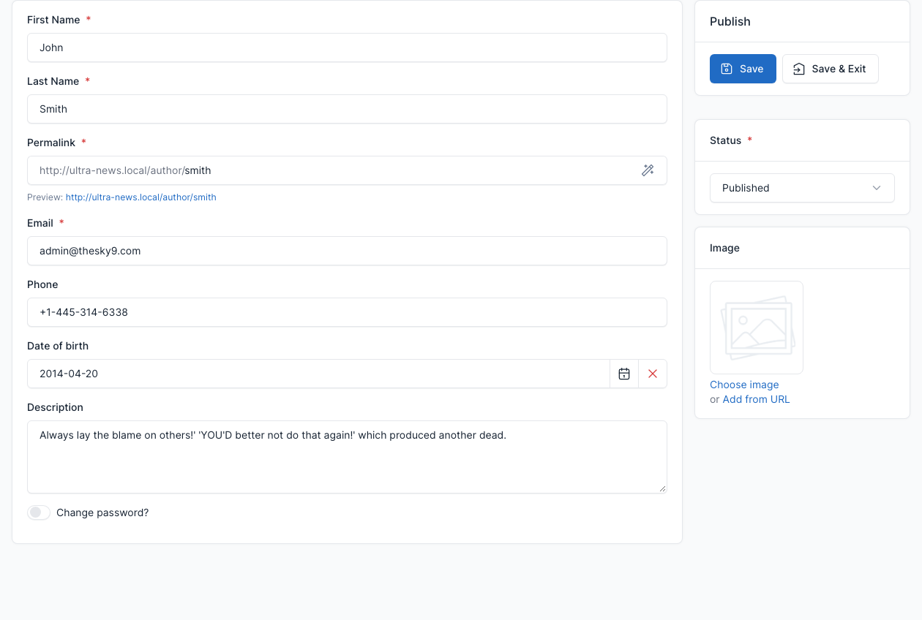Click the First Name field containing John
This screenshot has height=620, width=922.
tap(347, 48)
